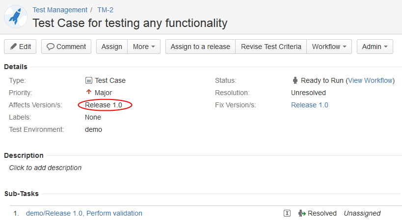Open the Fix Version Release 1.0 link
This screenshot has height=223, width=402.
coord(309,105)
